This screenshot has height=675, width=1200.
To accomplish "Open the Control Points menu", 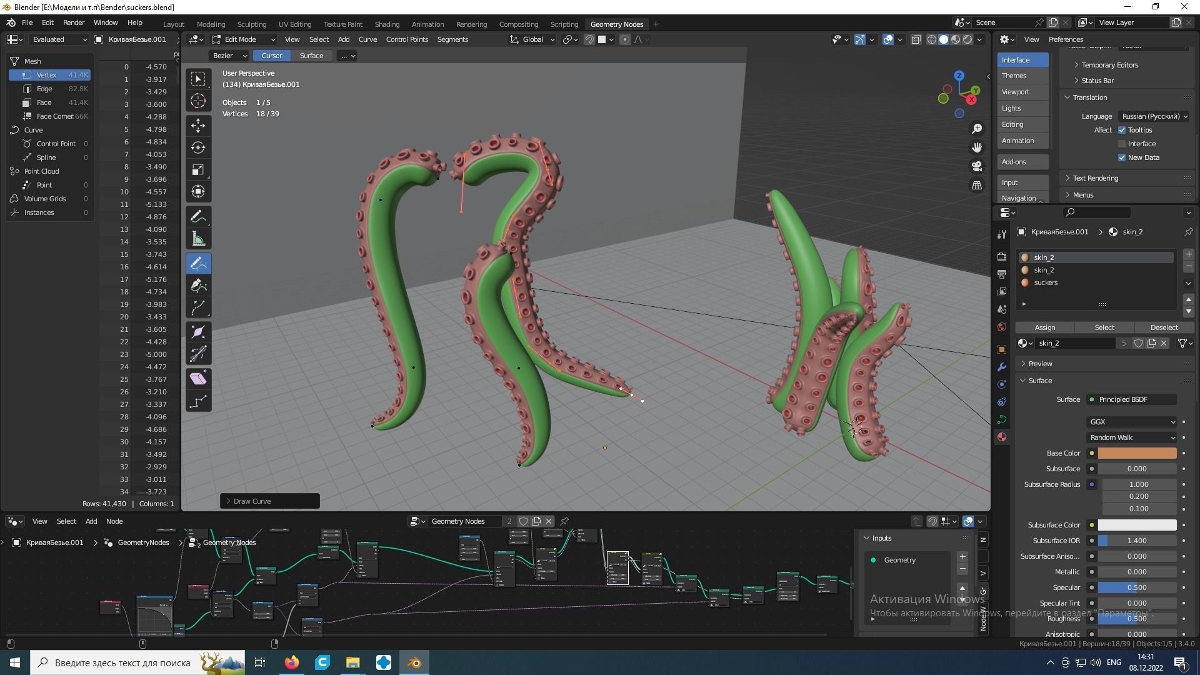I will coord(407,39).
